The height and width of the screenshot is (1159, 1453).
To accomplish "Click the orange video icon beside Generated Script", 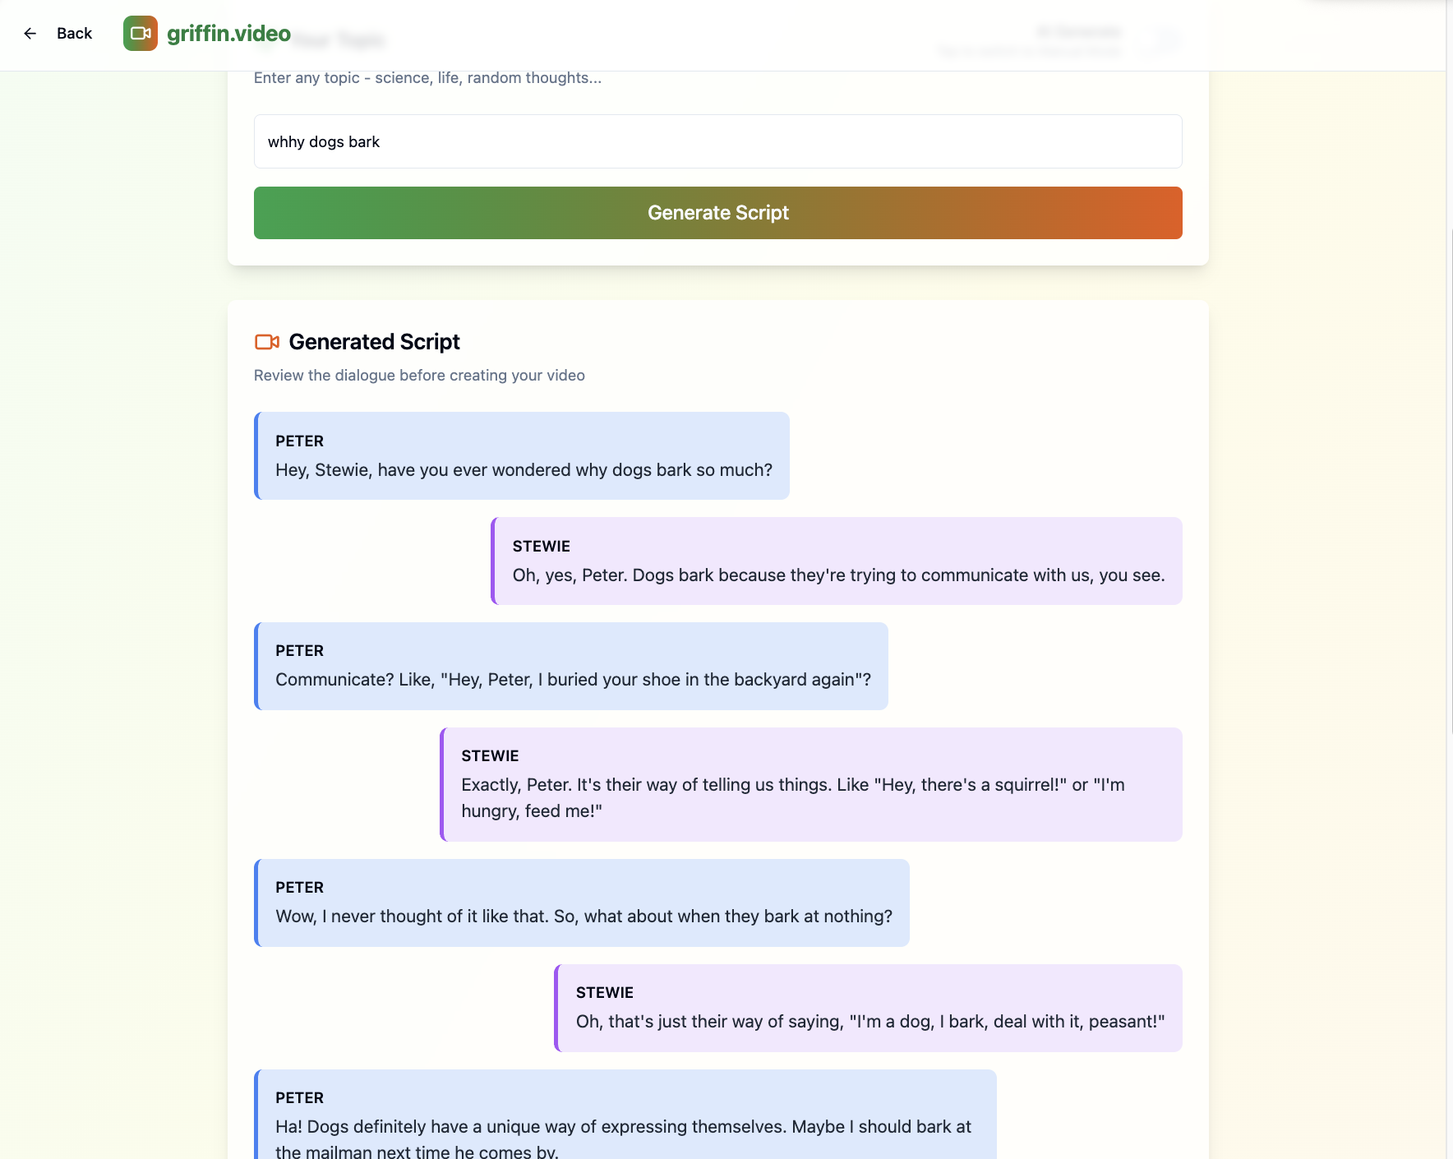I will (x=267, y=342).
